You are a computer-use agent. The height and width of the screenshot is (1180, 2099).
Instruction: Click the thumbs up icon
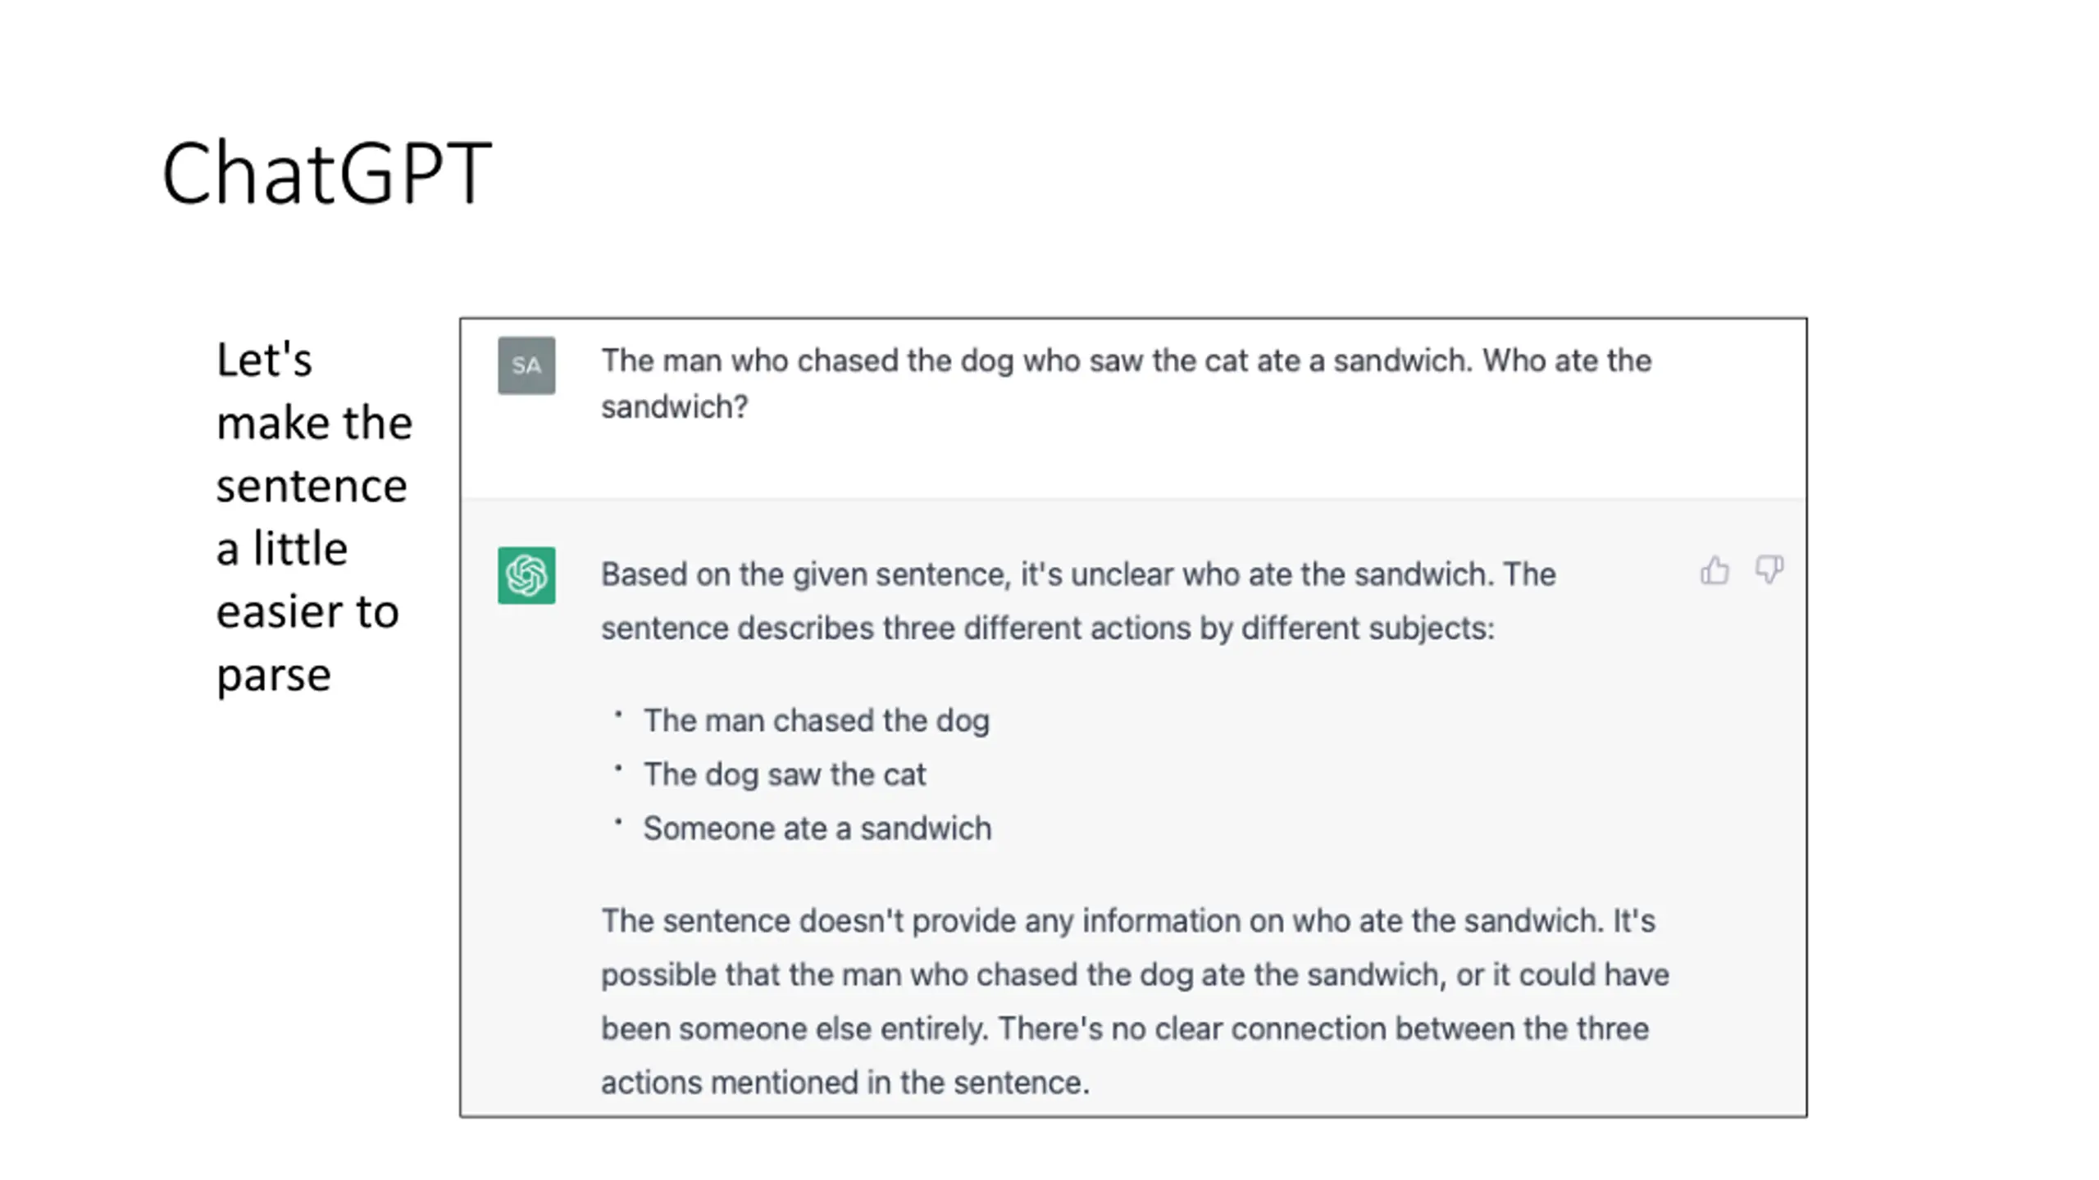1714,570
